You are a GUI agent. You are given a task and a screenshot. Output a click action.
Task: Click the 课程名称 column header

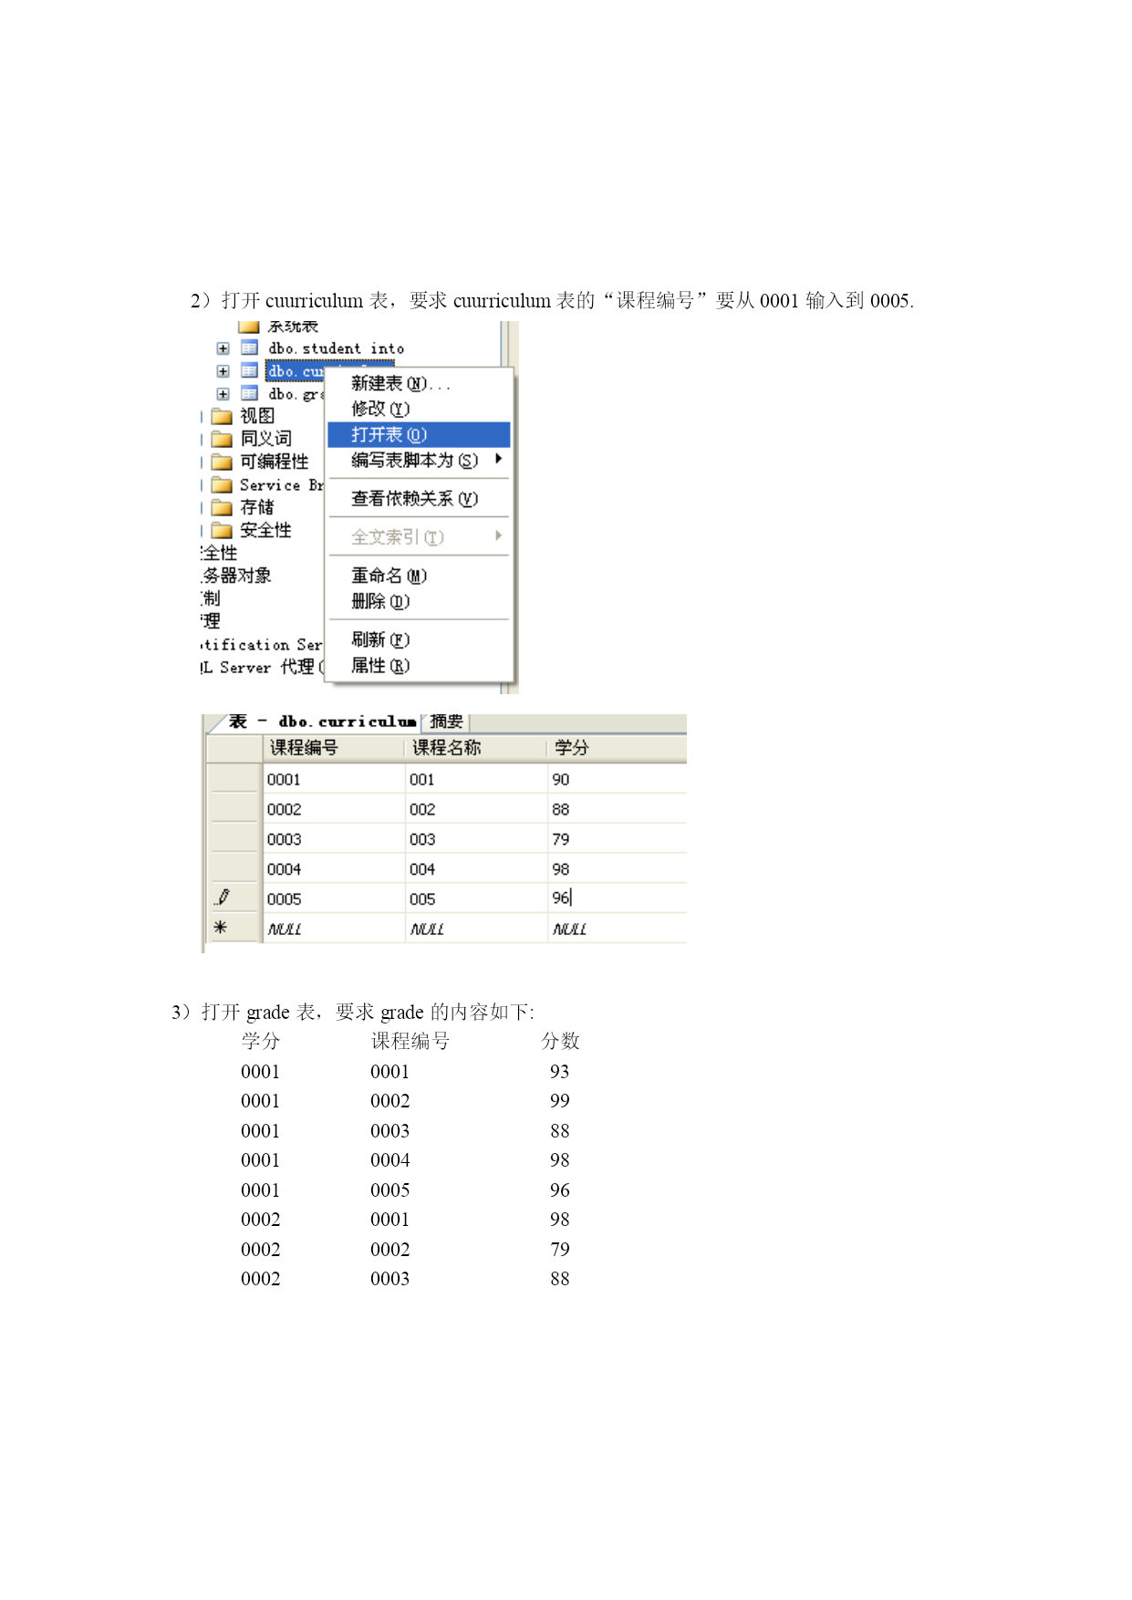pyautogui.click(x=476, y=748)
